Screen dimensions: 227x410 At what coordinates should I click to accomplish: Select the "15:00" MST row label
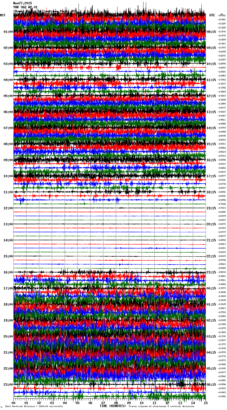point(8,256)
